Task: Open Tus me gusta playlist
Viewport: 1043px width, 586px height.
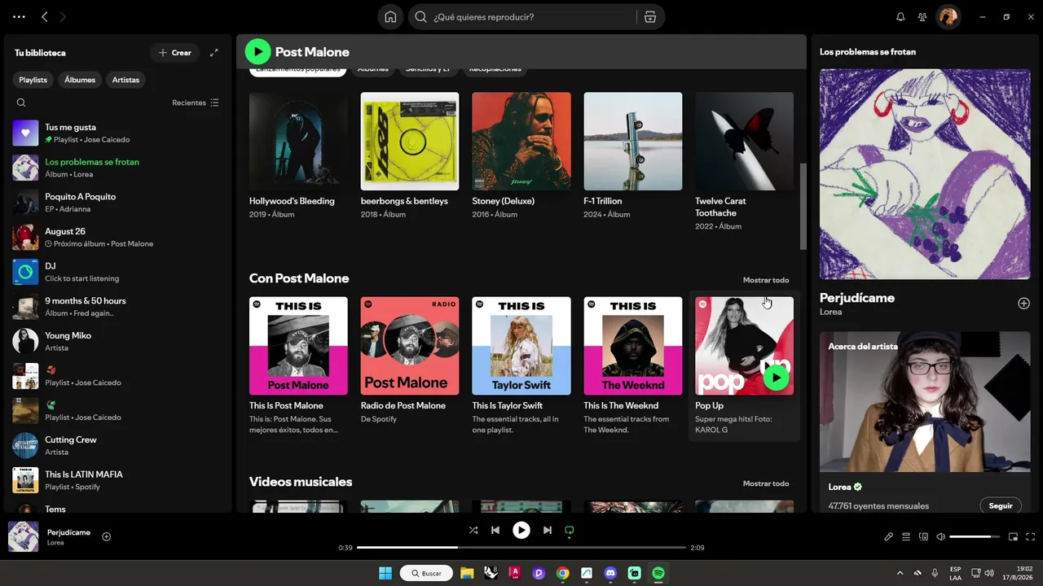Action: 119,133
